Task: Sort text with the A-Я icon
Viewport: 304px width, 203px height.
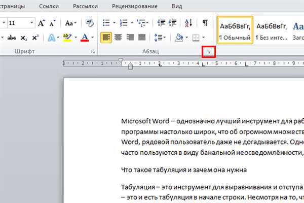Action: coord(188,23)
